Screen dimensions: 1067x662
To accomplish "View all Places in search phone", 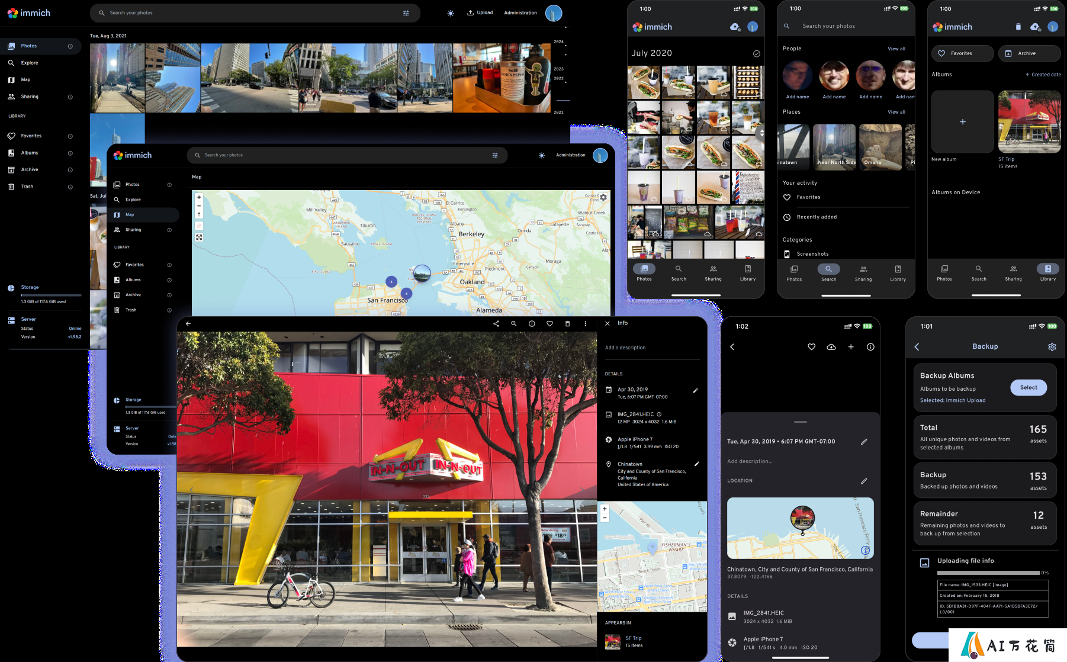I will (x=896, y=113).
